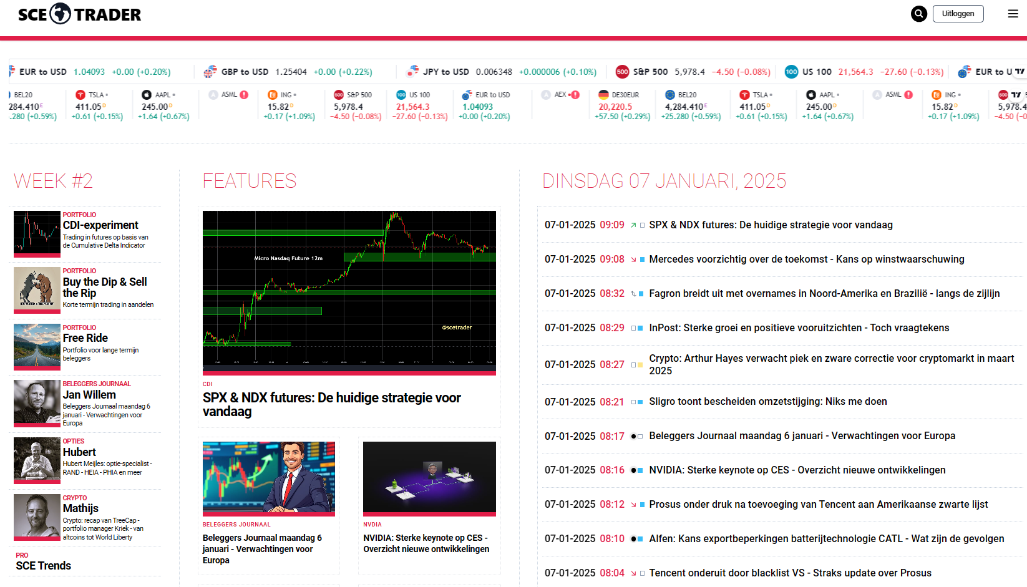Open the search via the magnifier icon
1027x587 pixels.
(919, 14)
